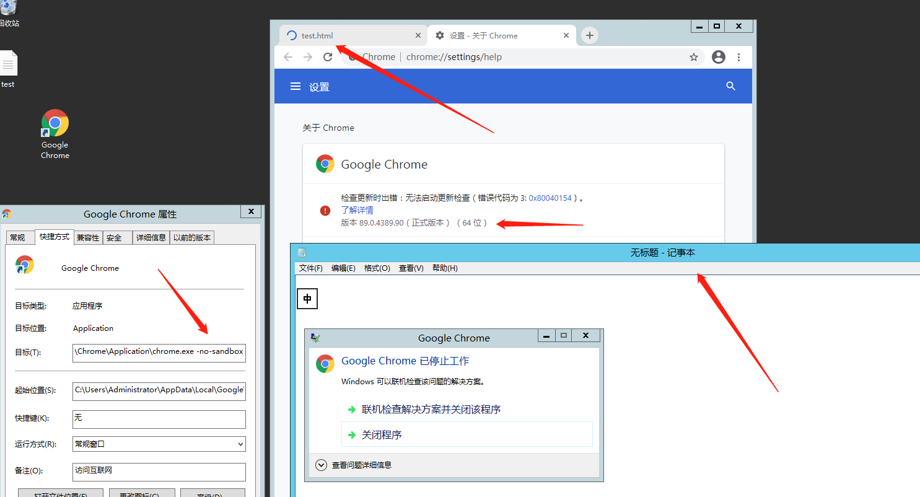920x497 pixels.
Task: Click the 关于 Chrome heading
Action: (x=328, y=128)
